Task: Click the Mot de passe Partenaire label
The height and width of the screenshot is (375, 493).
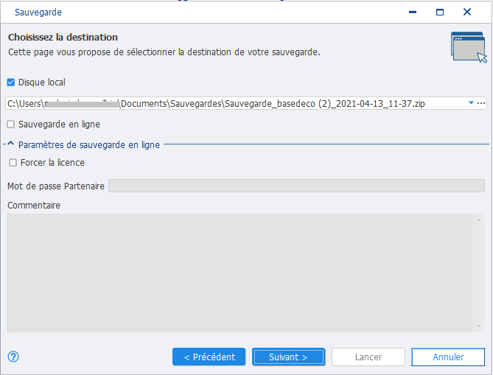Action: (x=56, y=186)
